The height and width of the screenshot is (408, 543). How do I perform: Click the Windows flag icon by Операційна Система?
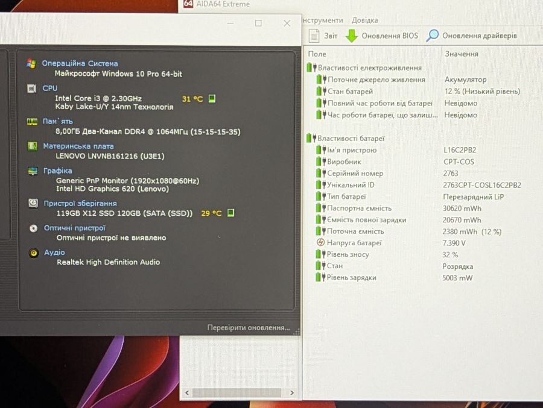click(31, 64)
